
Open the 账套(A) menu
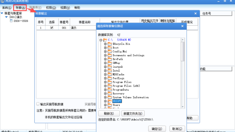click(x=20, y=8)
